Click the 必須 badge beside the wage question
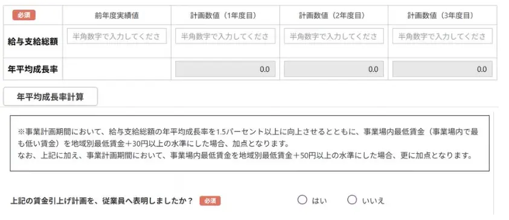Viewport: 509px width, 220px height. [x=210, y=201]
